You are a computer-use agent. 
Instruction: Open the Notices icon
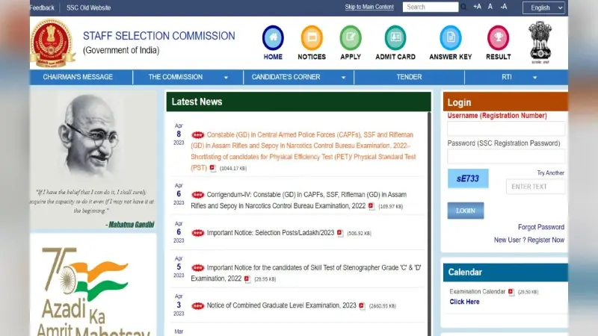pos(312,38)
